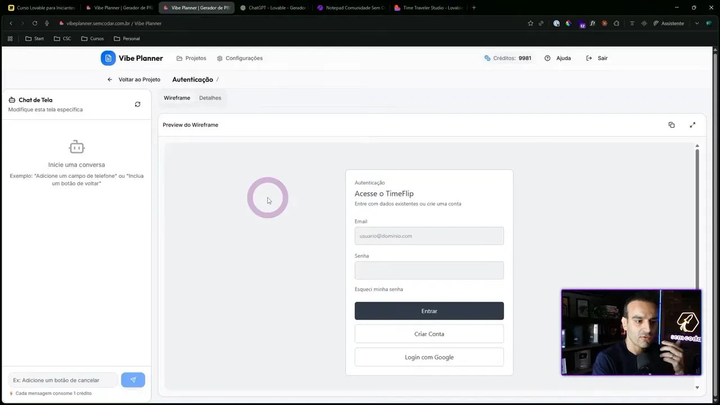The width and height of the screenshot is (720, 405).
Task: Click the Esqueci minha senha link
Action: click(x=378, y=289)
